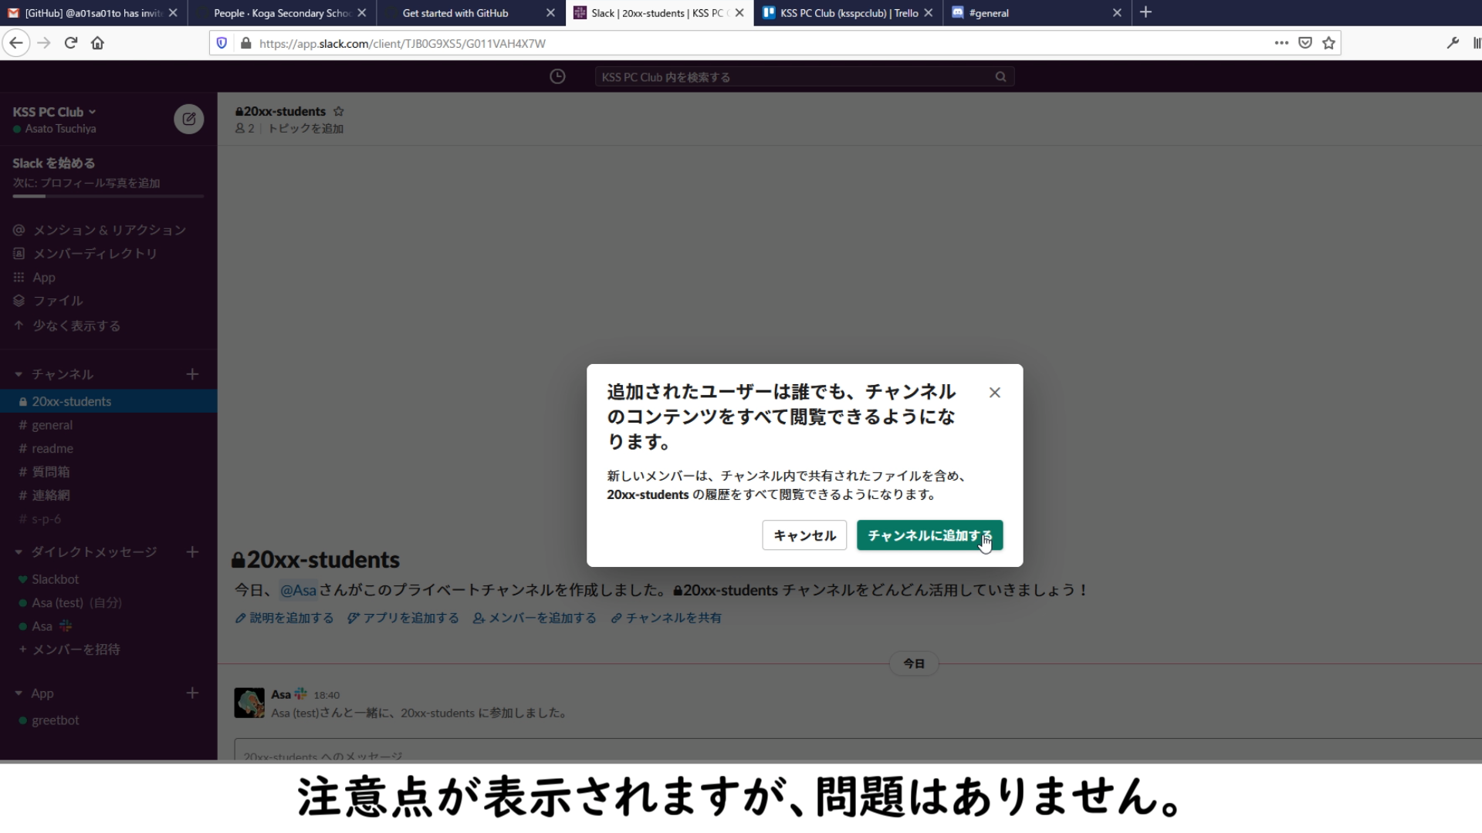Bookmark this page with star icon
Screen dimensions: 1482x833
point(1328,43)
